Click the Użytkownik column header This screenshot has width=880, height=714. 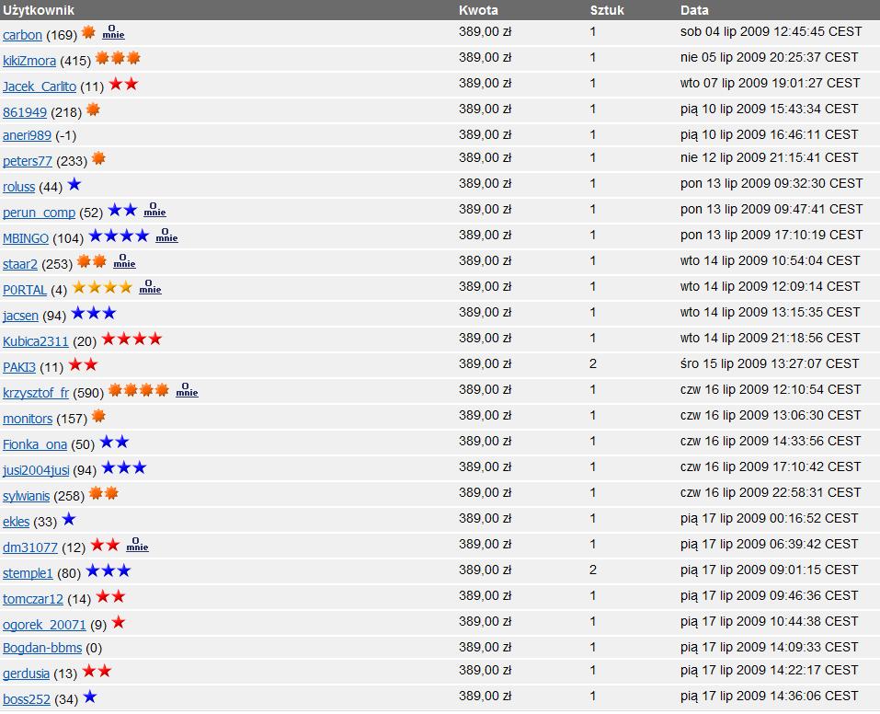39,10
